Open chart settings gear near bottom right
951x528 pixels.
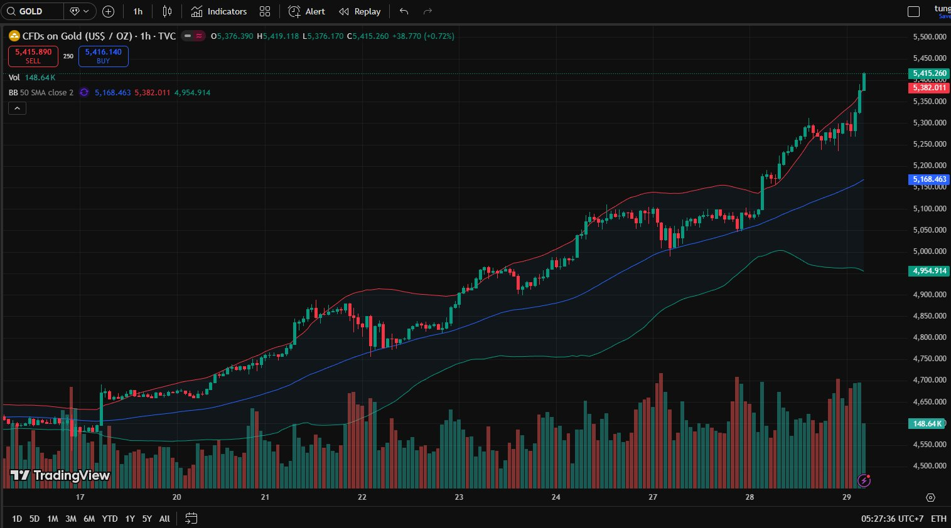coord(930,497)
